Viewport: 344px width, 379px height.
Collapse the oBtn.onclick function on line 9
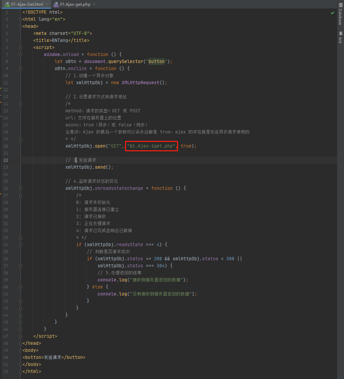20,69
